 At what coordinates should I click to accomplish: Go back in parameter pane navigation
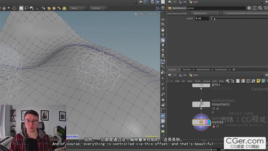click(170, 2)
